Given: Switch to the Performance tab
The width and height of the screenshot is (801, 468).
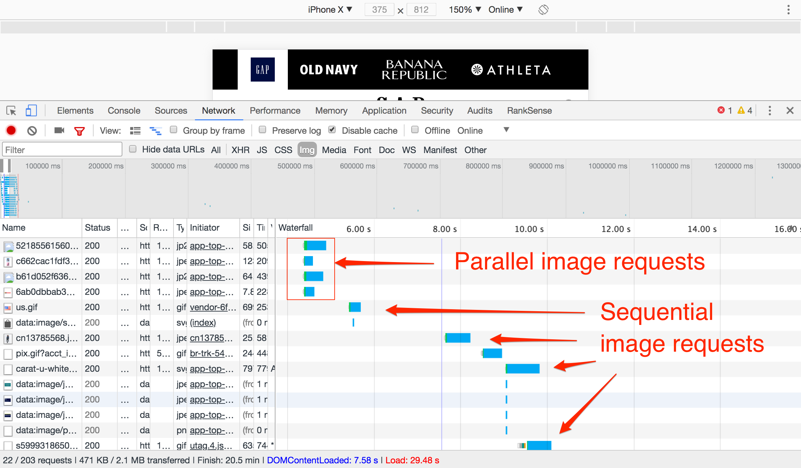Looking at the screenshot, I should pyautogui.click(x=275, y=111).
